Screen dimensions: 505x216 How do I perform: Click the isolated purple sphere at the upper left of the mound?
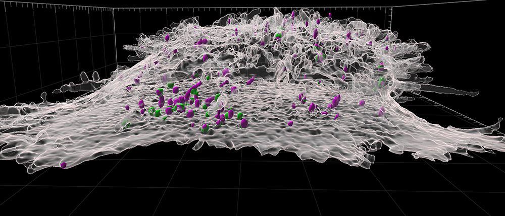pos(167,38)
